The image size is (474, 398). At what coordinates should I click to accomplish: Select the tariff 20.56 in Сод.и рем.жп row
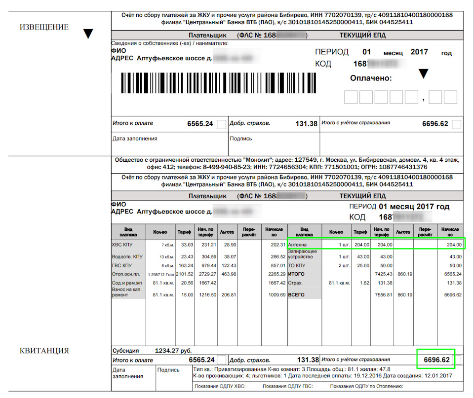[x=187, y=283]
